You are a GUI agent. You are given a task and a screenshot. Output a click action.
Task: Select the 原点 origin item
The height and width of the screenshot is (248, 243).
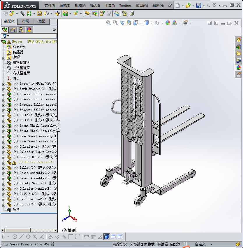(x=16, y=78)
